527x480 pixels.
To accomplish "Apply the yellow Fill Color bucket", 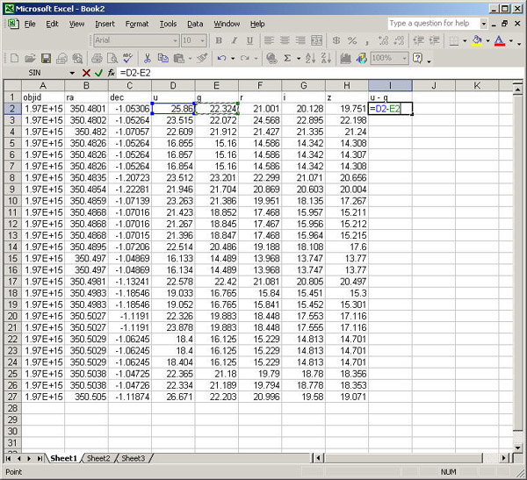I will (477, 40).
